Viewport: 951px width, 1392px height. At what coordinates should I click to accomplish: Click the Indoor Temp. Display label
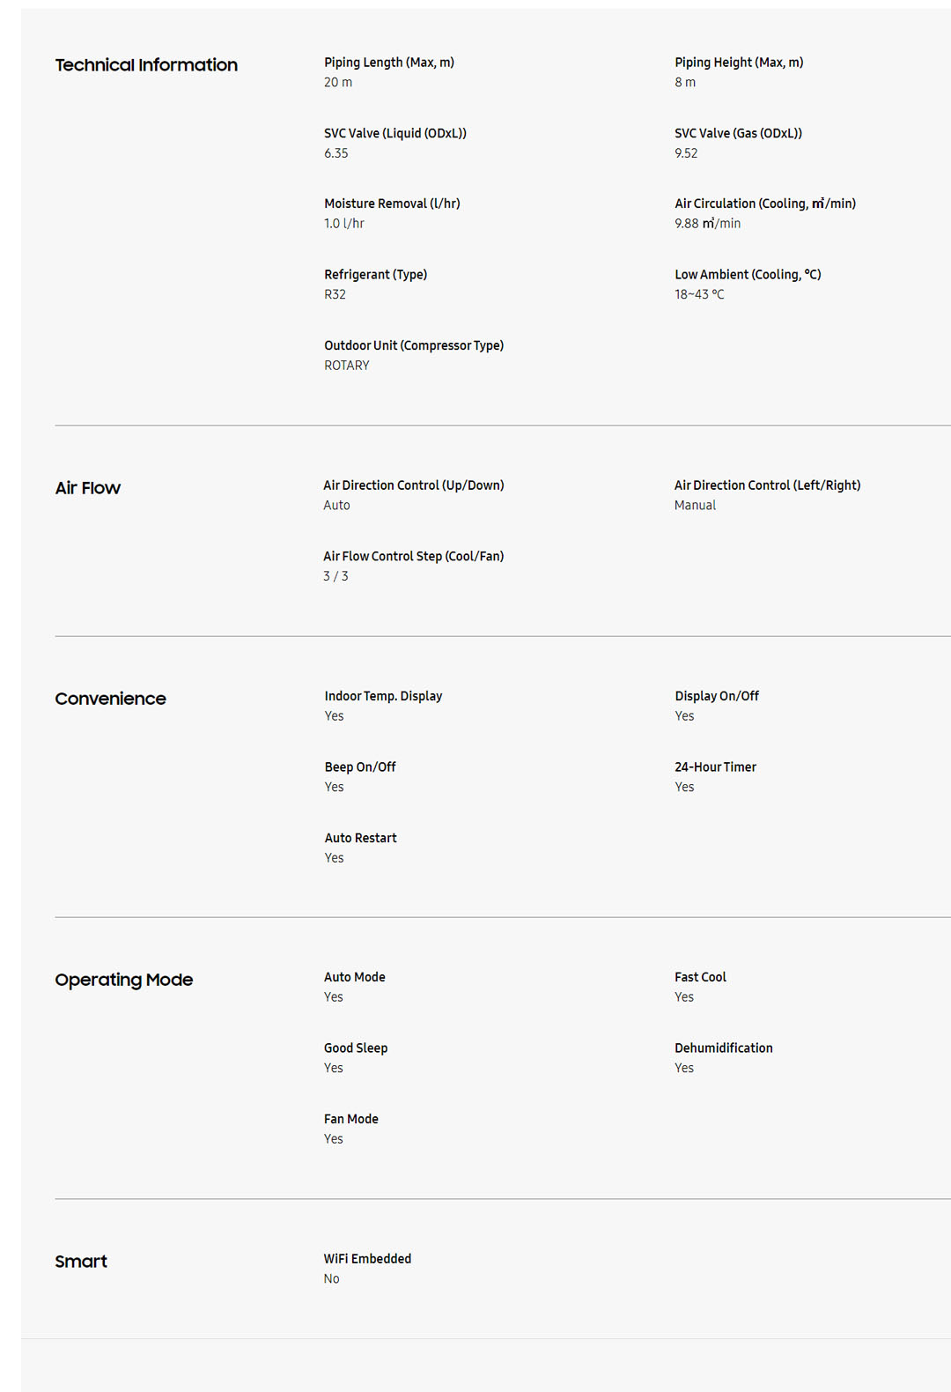coord(383,696)
